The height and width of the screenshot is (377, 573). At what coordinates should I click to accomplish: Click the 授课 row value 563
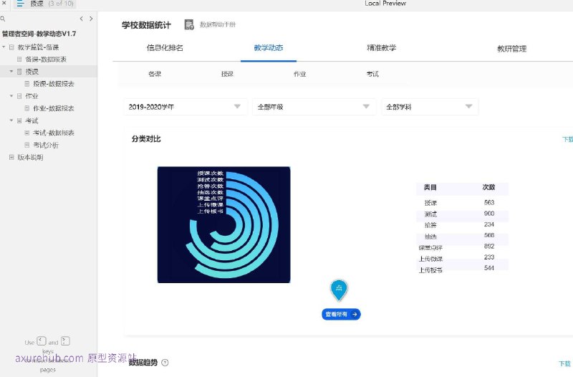coord(489,203)
